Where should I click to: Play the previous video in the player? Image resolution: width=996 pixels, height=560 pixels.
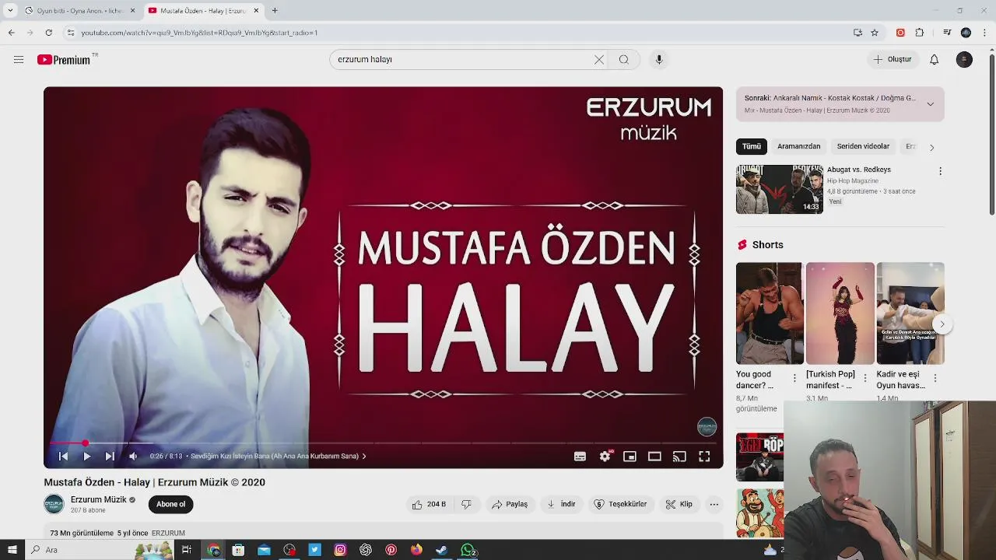64,457
